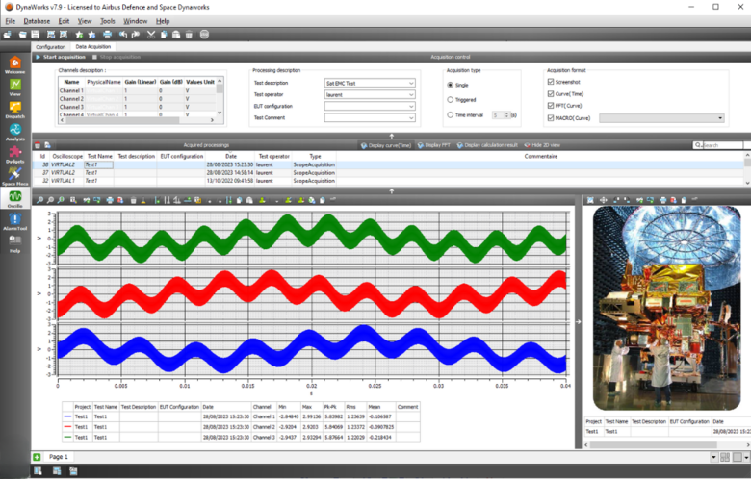751x479 pixels.
Task: Select the Time interval acquisition type
Action: (451, 114)
